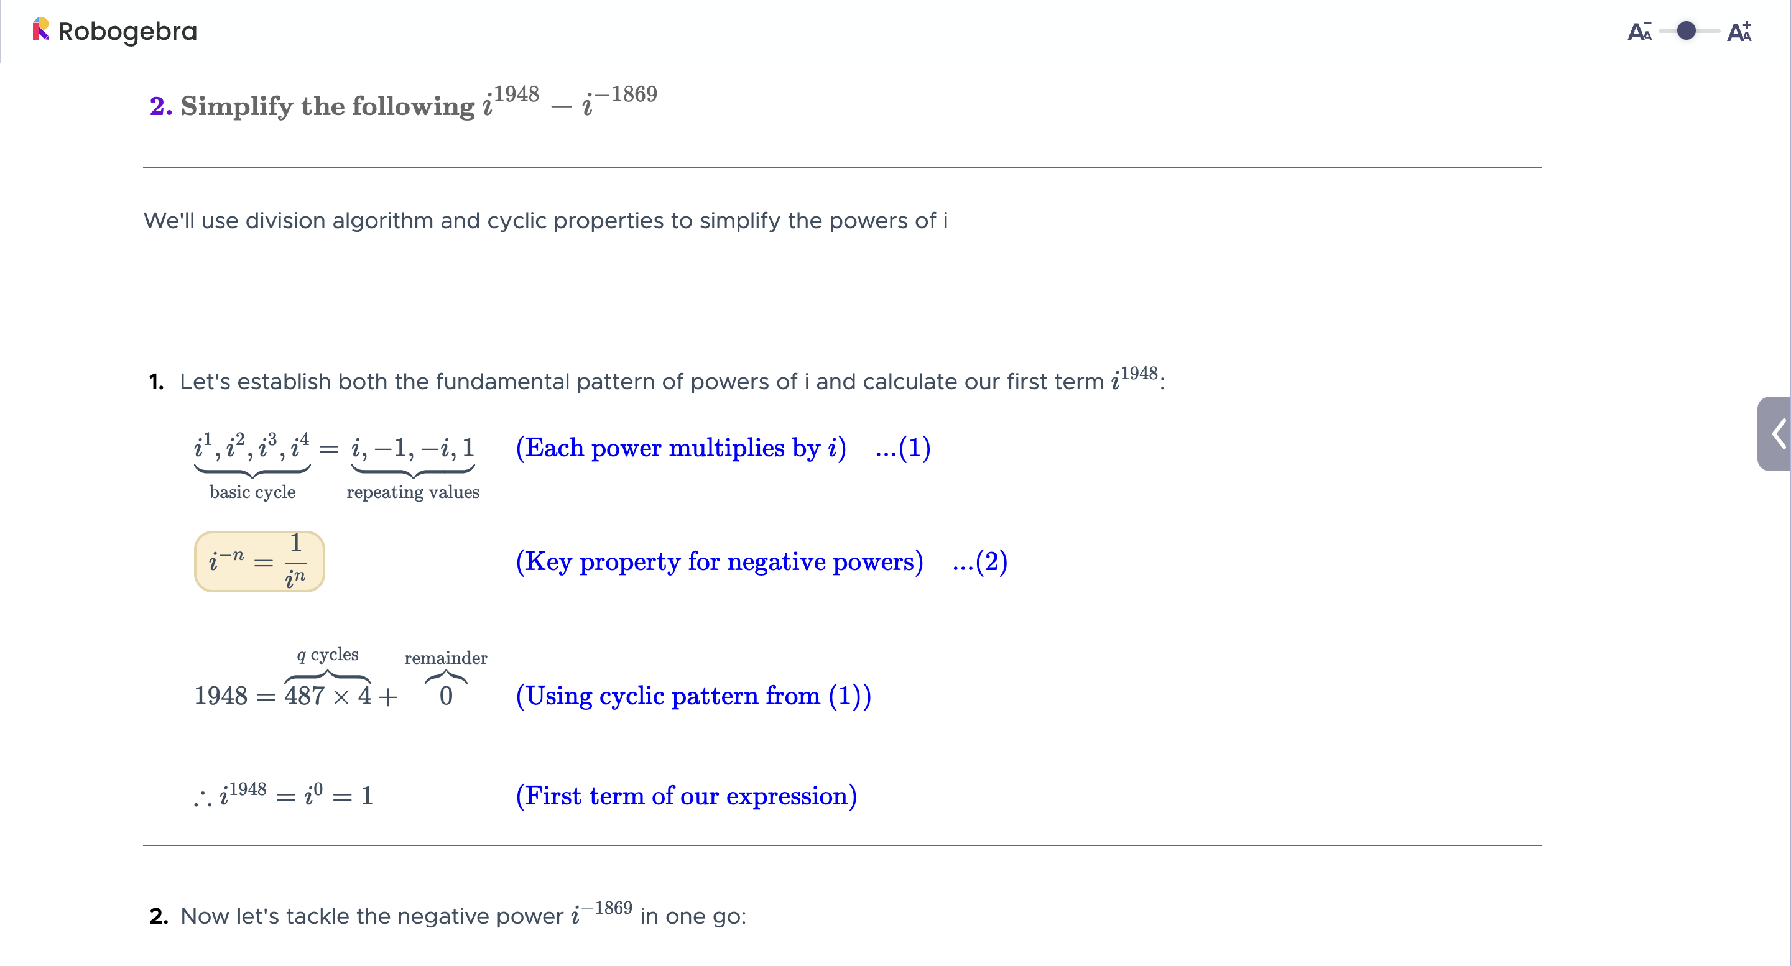Click the 'repeating values' underbrace label
Screen dimensions: 1791x966
click(413, 492)
